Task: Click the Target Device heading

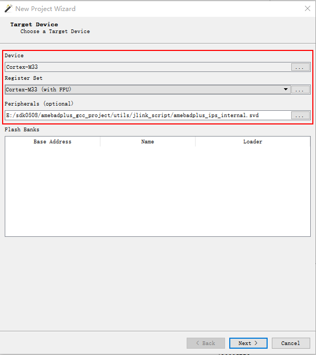Action: pyautogui.click(x=34, y=25)
